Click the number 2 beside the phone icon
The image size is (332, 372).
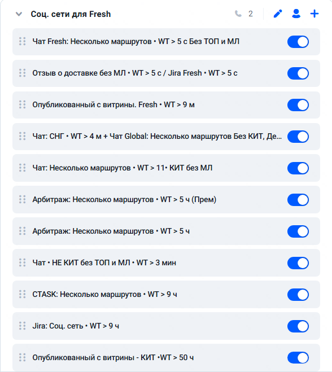[251, 14]
